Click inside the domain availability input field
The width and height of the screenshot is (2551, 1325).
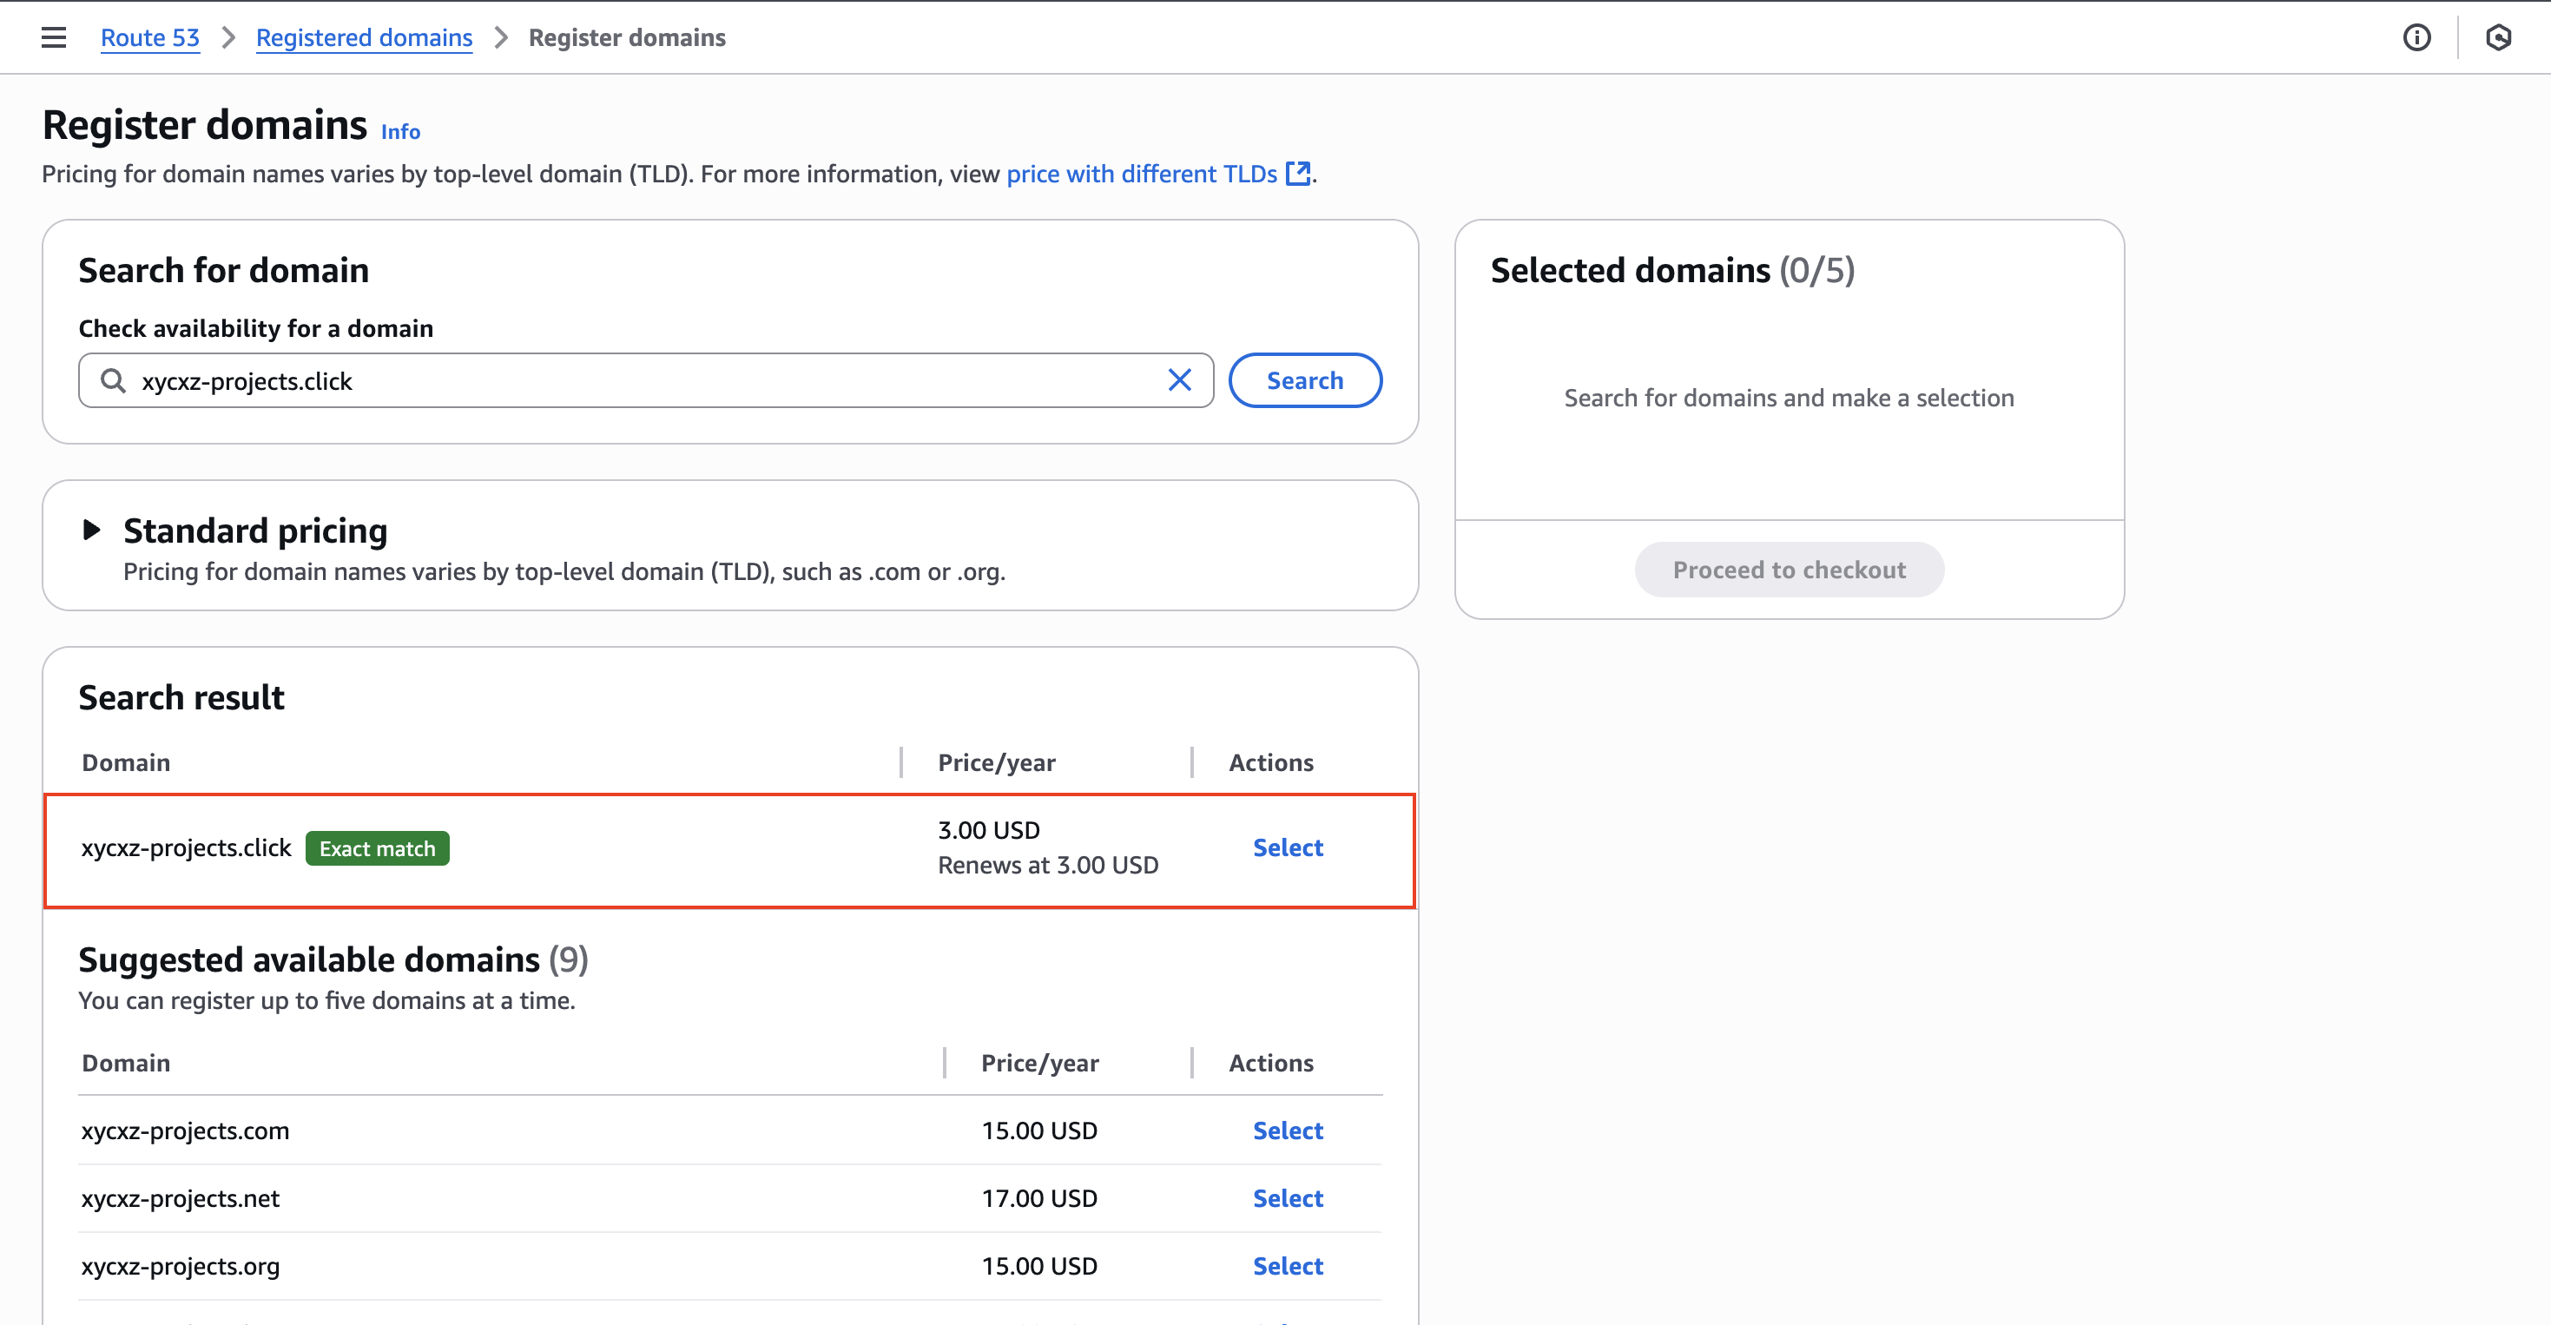643,379
